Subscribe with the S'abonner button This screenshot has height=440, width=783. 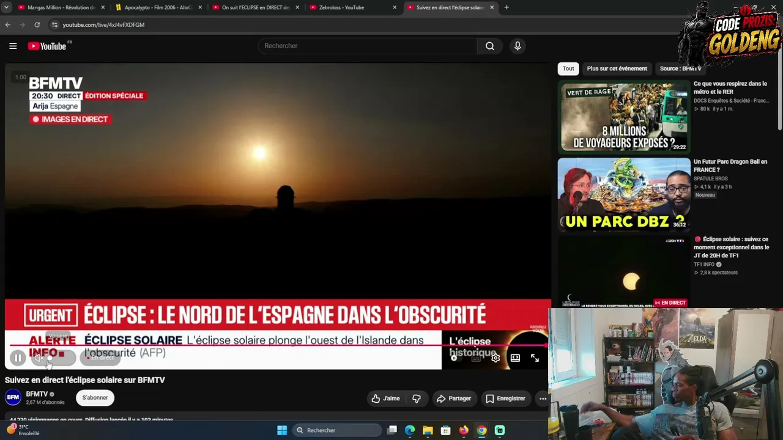point(95,398)
